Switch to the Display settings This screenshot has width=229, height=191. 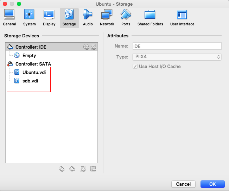[x=49, y=18]
